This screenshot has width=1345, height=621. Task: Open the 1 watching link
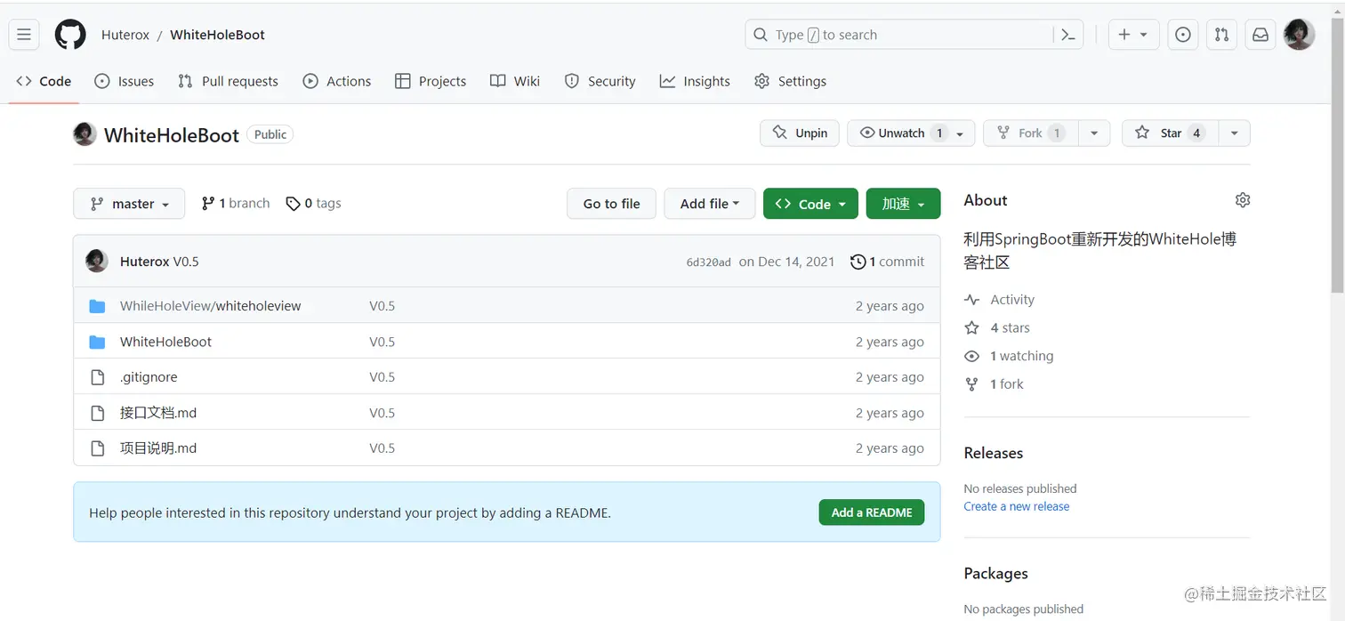pyautogui.click(x=1009, y=356)
